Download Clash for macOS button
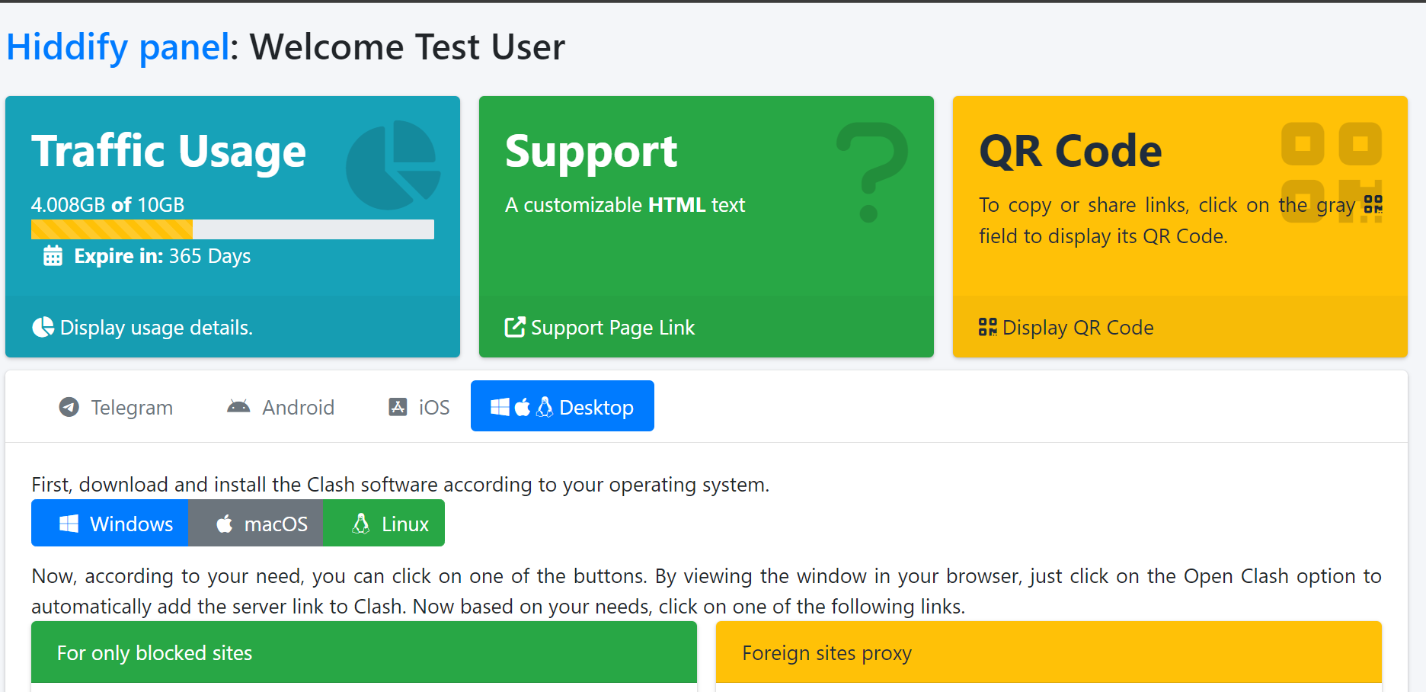Viewport: 1426px width, 692px height. click(256, 523)
